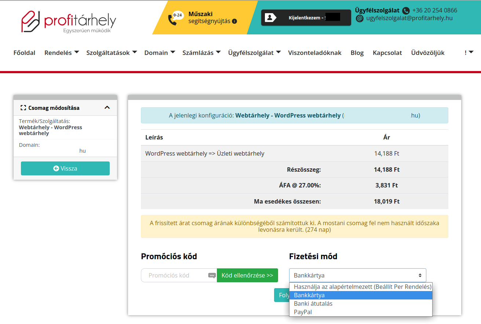Viewport: 481px width, 324px height.
Task: Click the Csomag módosítása fullscreen icon
Action: pos(23,108)
